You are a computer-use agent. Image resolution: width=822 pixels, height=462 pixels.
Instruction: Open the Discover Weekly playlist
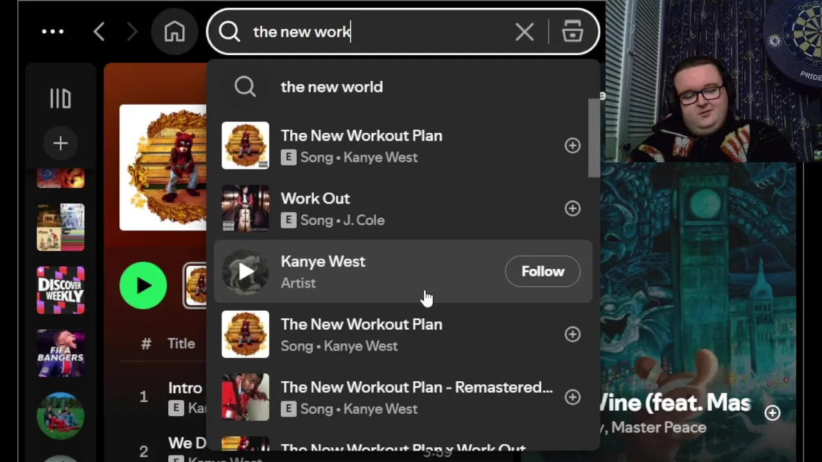[x=60, y=290]
